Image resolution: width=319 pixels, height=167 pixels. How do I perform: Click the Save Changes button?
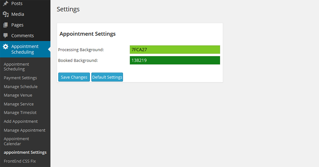point(74,77)
